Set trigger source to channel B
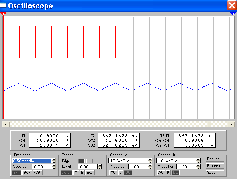237x179 pixels. click(82, 173)
